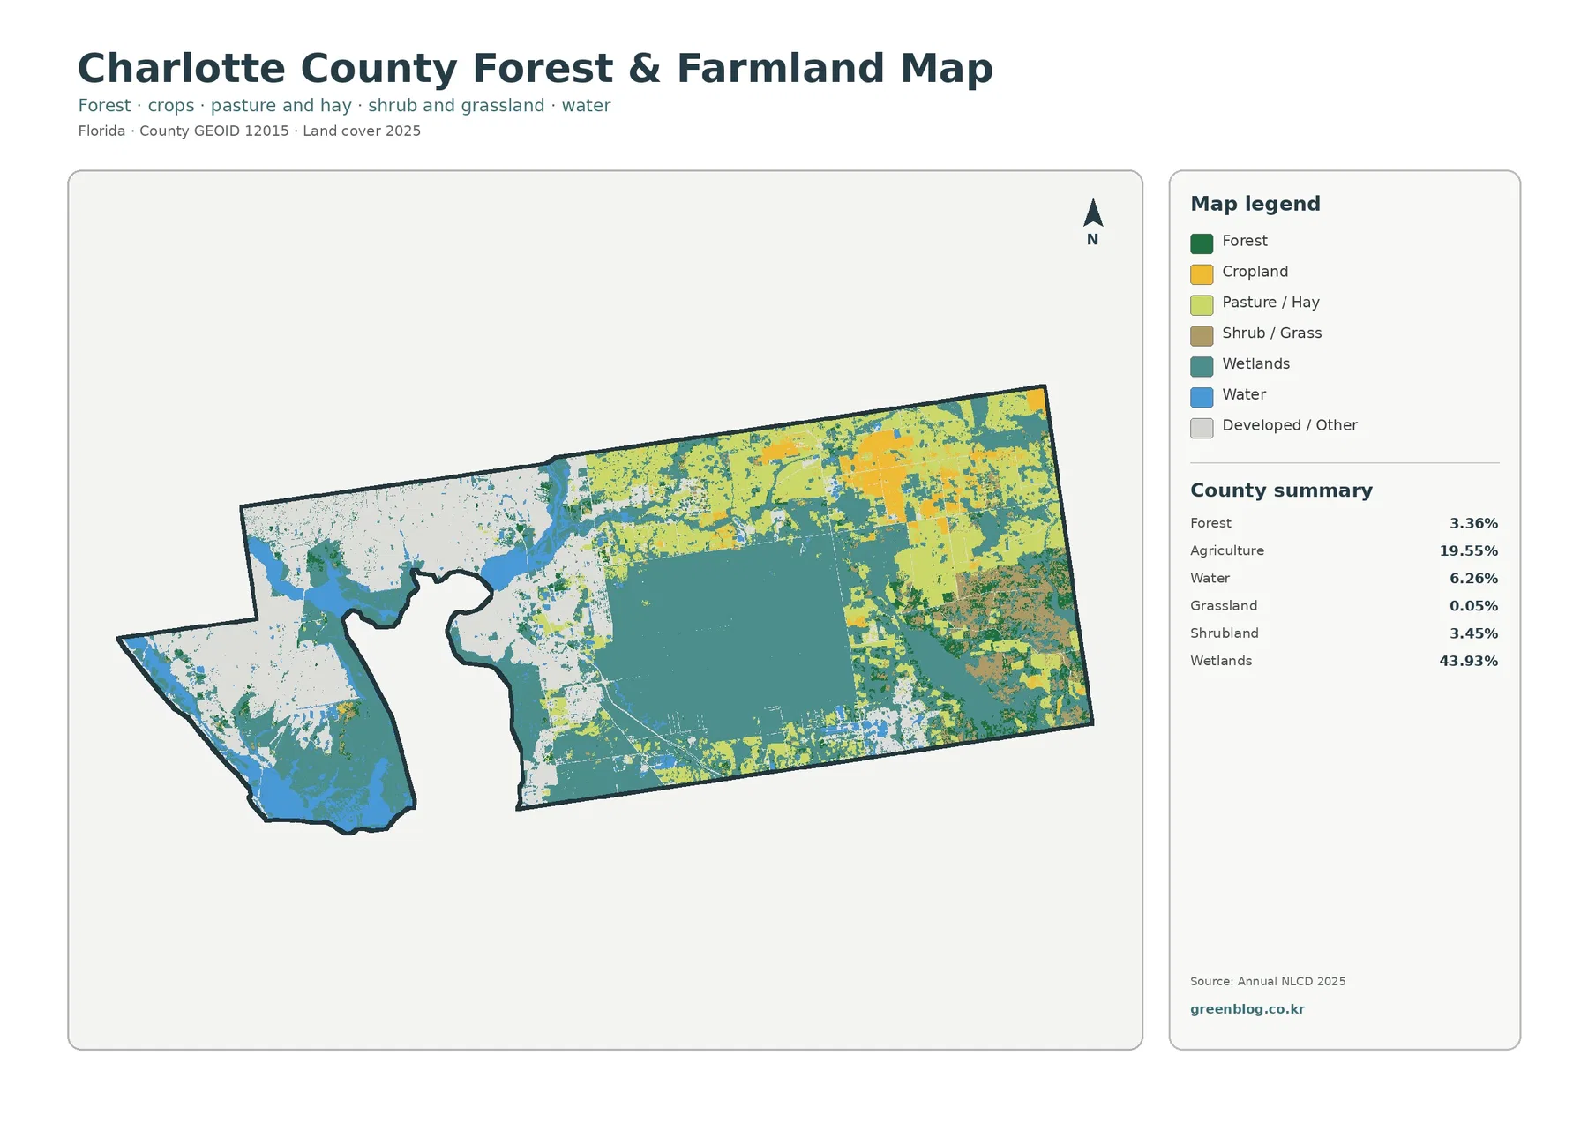Select the Grassland value 0.05%
The height and width of the screenshot is (1123, 1588).
point(1473,606)
